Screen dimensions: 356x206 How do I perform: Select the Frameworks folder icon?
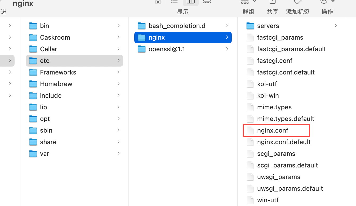click(33, 72)
